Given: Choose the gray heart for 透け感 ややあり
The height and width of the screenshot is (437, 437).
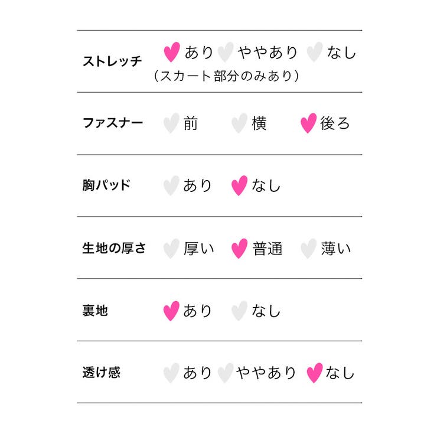Looking at the screenshot, I should point(226,373).
